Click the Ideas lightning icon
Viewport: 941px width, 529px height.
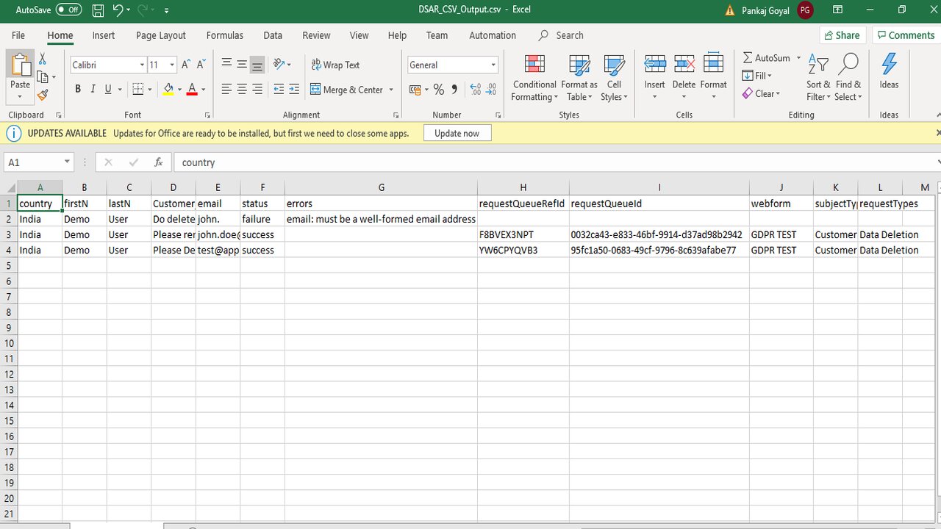(x=889, y=71)
